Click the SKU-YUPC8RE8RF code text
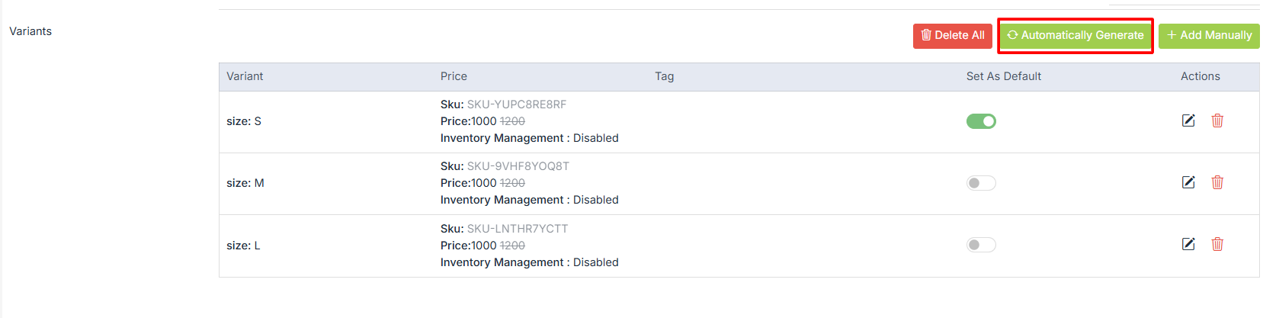The height and width of the screenshot is (318, 1263). tap(516, 104)
